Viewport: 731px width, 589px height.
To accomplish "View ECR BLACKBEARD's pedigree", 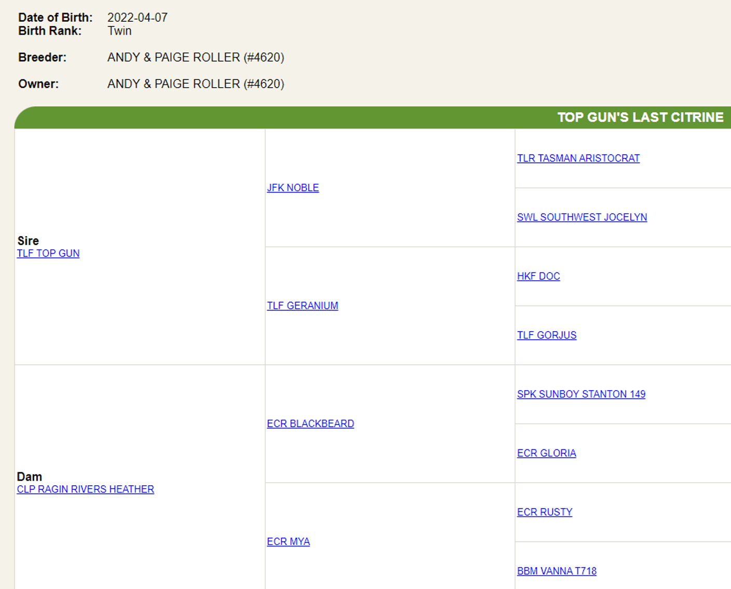I will coord(310,423).
